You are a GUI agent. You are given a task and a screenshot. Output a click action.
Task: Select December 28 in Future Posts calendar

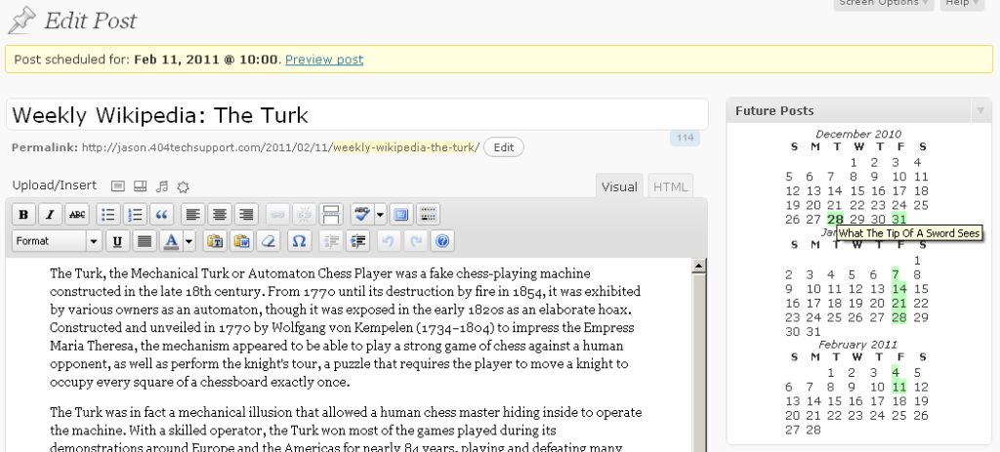click(835, 220)
